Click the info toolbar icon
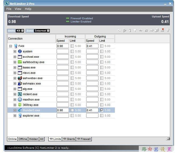Viewport: 175px width, 153px height. (x=130, y=30)
